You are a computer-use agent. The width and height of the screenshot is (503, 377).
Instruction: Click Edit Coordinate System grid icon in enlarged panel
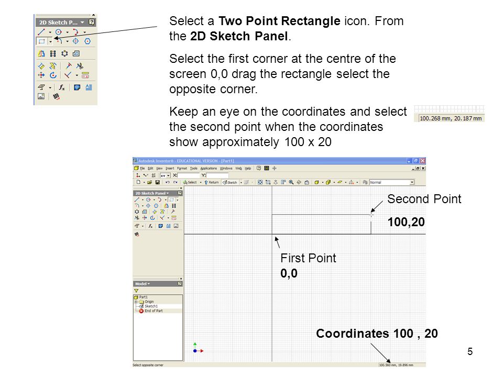coord(56,96)
